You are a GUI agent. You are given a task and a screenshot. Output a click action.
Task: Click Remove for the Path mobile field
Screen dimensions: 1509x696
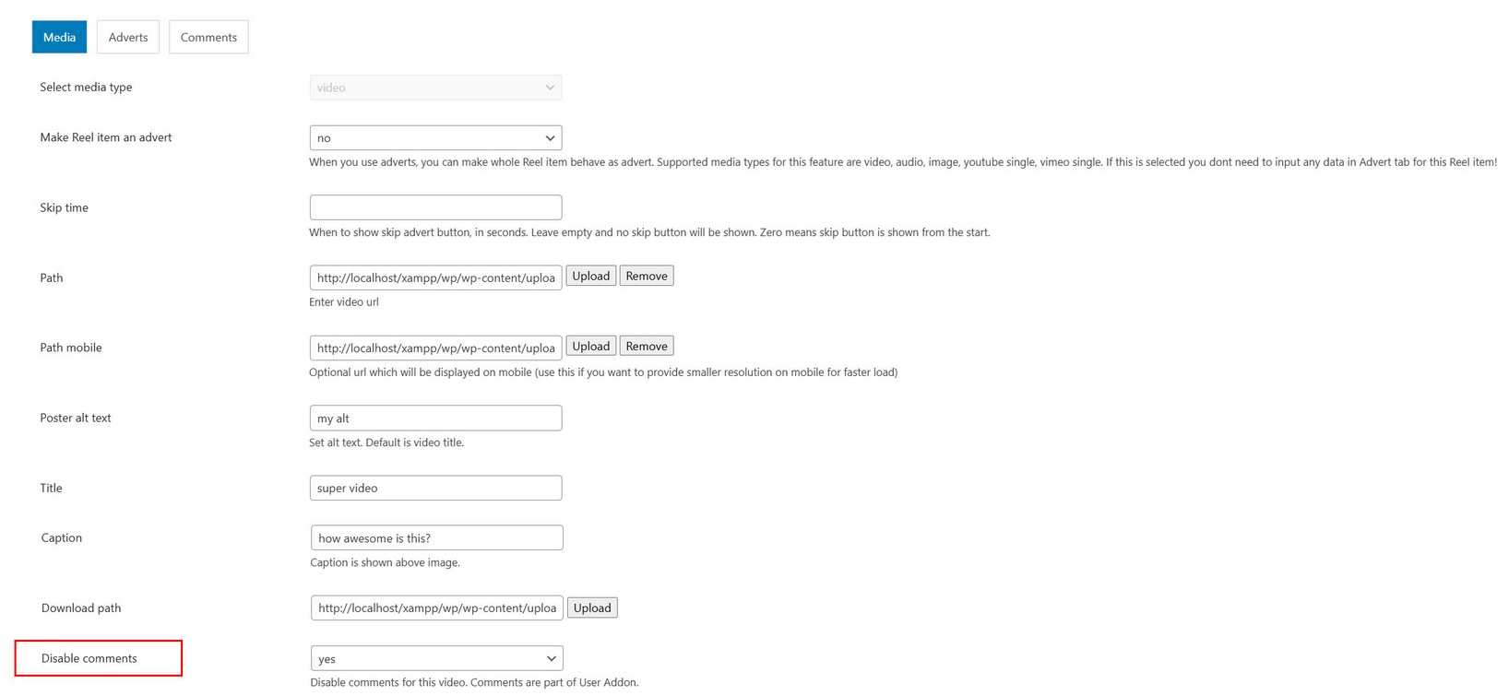[647, 346]
